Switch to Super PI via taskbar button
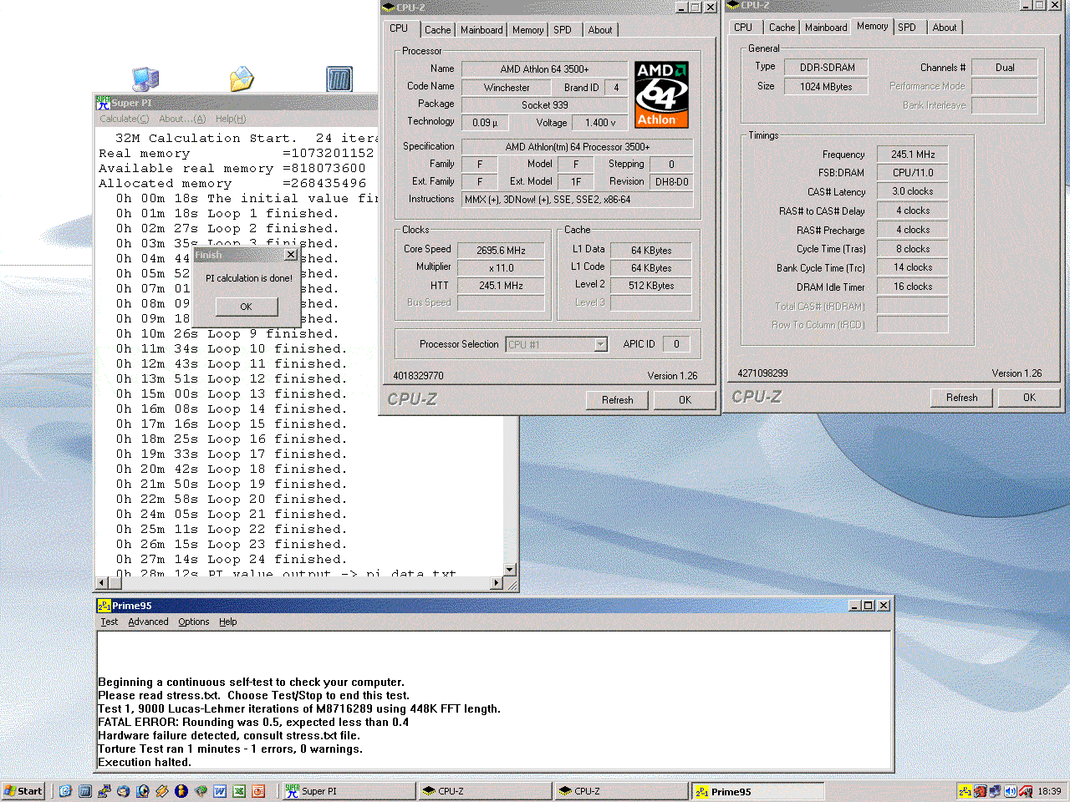Screen dimensions: 1070x802 (x=349, y=791)
